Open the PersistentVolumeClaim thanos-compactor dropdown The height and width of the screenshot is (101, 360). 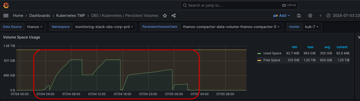point(232,27)
